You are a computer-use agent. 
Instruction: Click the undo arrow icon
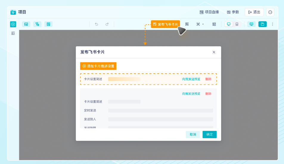96,24
